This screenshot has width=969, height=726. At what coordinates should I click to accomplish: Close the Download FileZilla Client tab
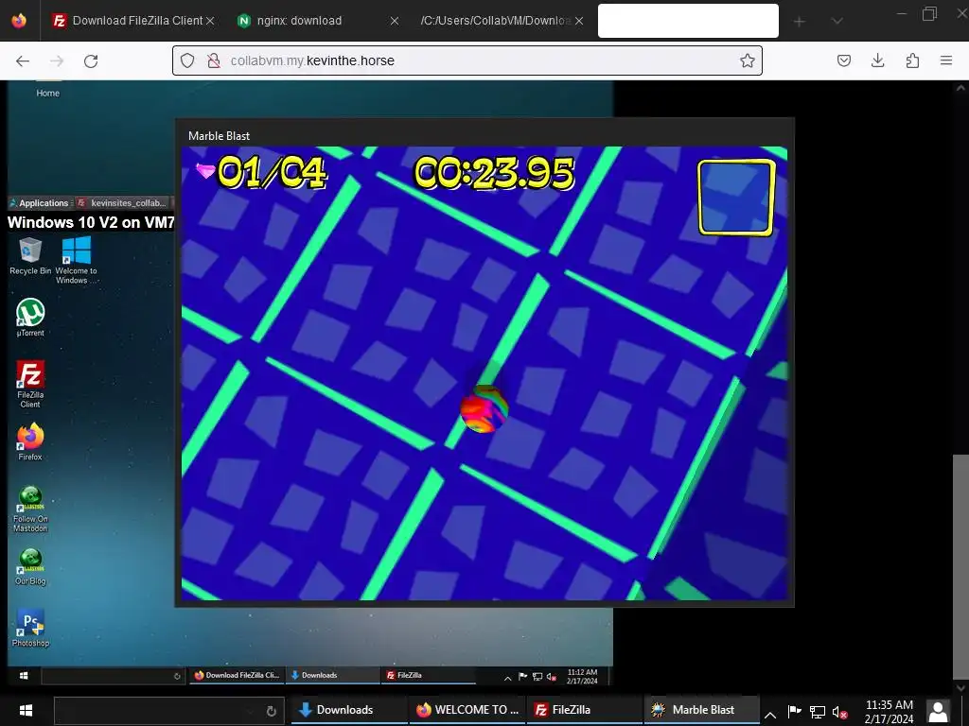click(x=210, y=21)
